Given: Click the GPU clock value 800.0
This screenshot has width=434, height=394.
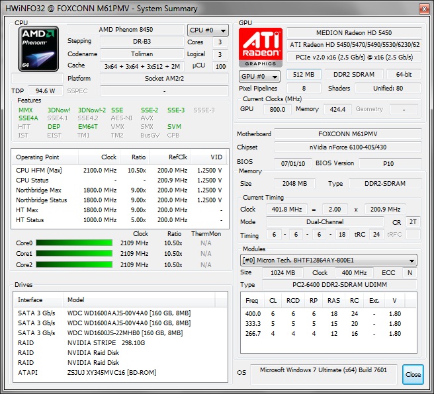Looking at the screenshot, I should (x=277, y=109).
